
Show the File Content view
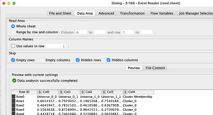[x=155, y=68]
